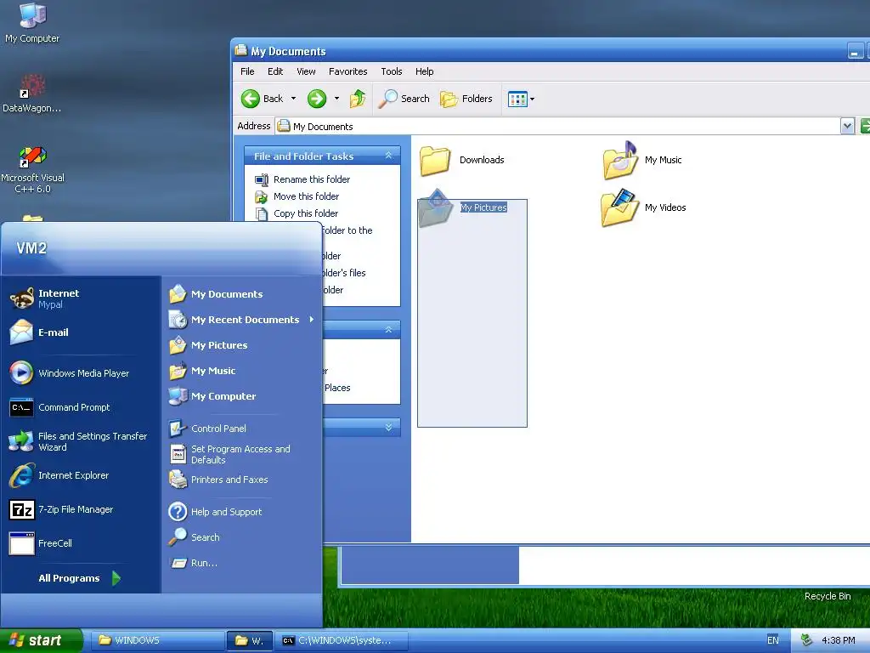Viewport: 870px width, 653px height.
Task: Open Set Program Access and Defaults
Action: (229, 454)
